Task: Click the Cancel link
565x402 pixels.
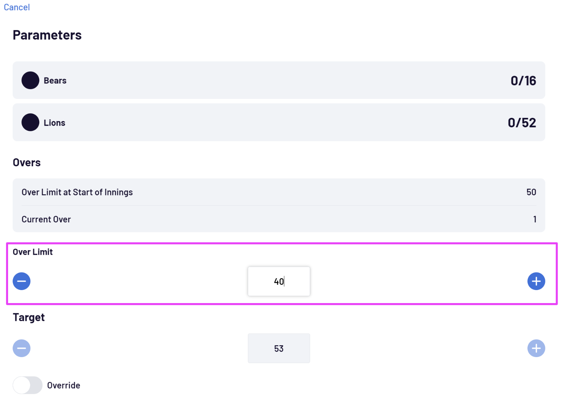Action: tap(17, 7)
